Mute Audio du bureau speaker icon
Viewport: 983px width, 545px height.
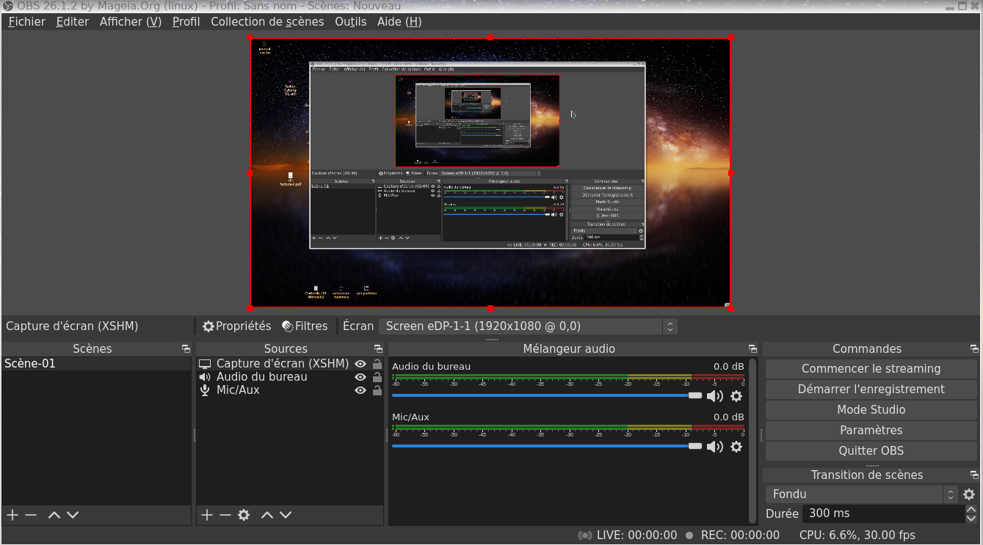[x=714, y=396]
